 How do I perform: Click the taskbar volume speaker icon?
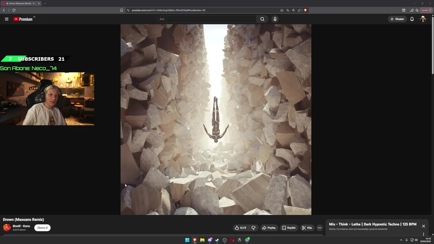tap(416, 240)
